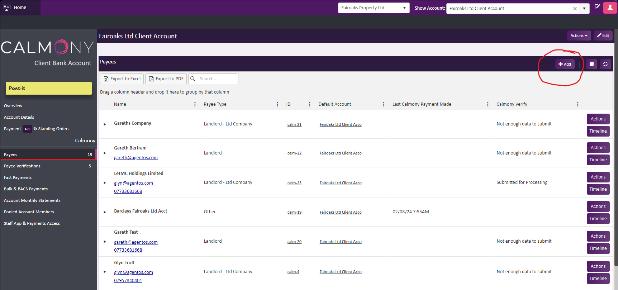
Task: Expand the Gareths Company row
Action: click(x=105, y=124)
